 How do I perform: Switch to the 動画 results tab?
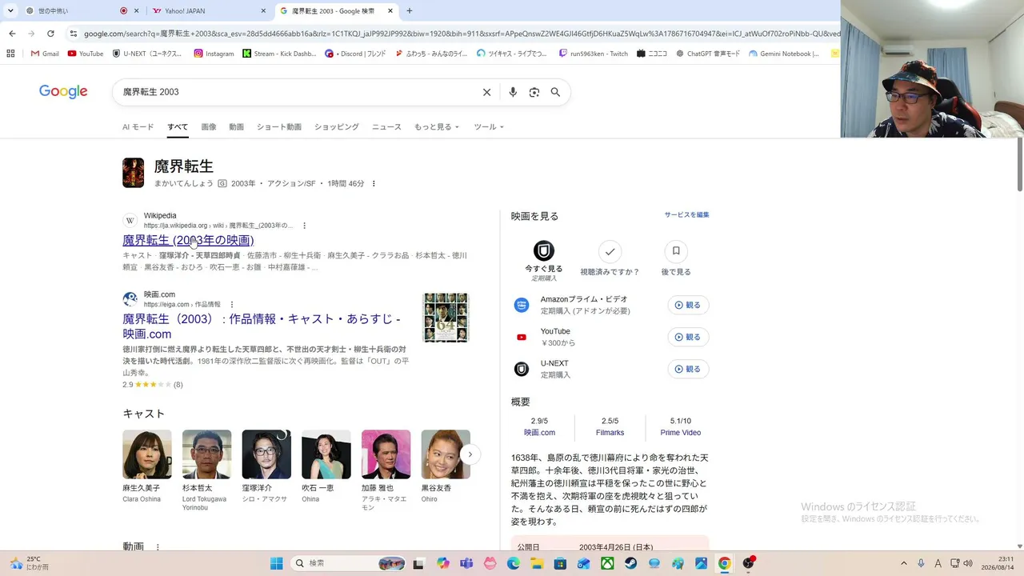(236, 127)
